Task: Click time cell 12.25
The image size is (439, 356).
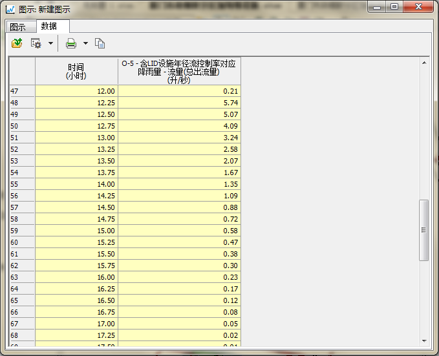Action: 76,103
